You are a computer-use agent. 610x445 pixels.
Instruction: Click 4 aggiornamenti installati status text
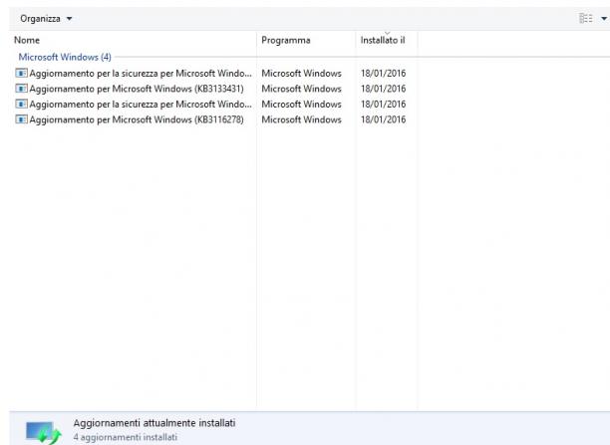click(126, 437)
